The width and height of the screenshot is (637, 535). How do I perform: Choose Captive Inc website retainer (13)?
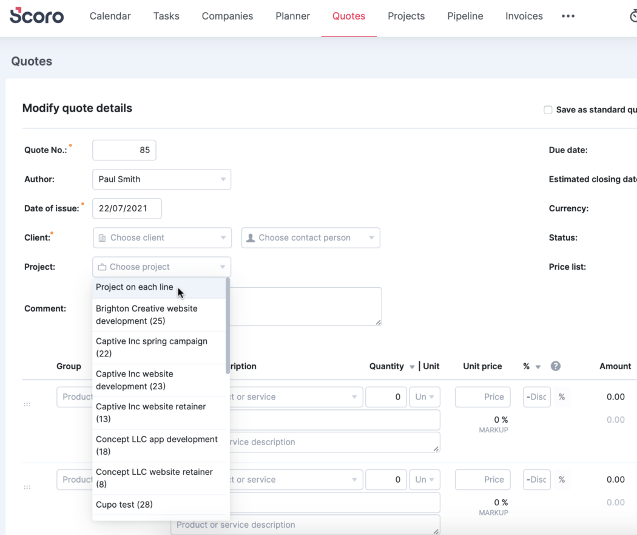tap(159, 413)
